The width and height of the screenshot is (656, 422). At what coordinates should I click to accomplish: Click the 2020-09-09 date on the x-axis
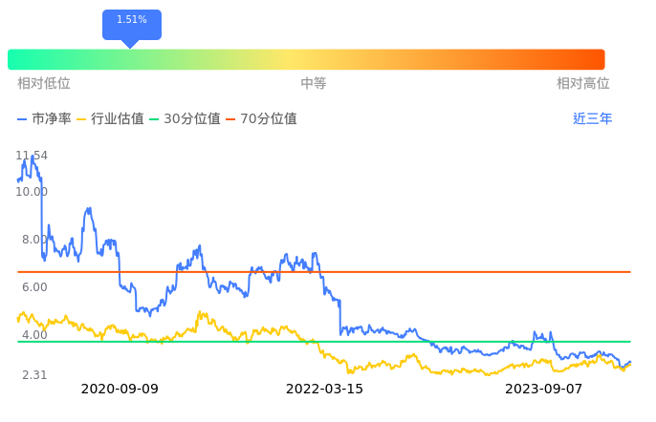click(120, 390)
